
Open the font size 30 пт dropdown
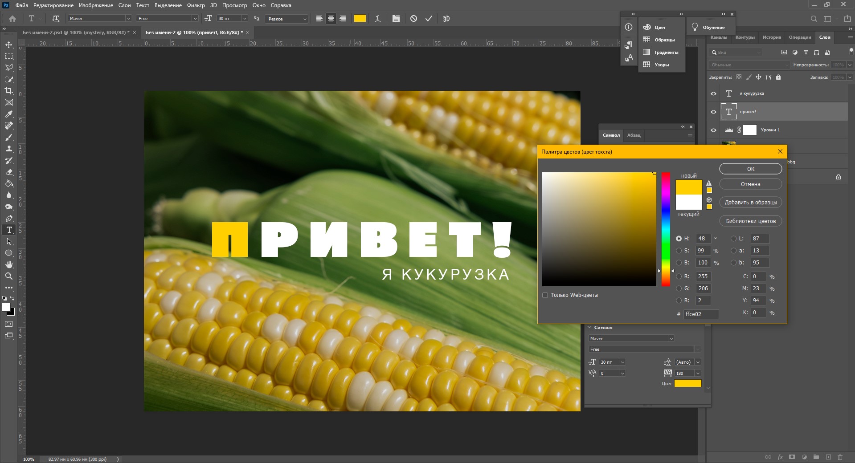pos(244,19)
